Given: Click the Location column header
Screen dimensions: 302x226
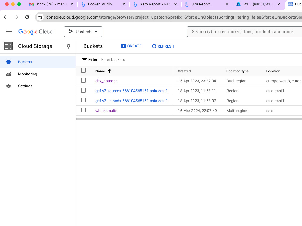Looking at the screenshot, I should [273, 71].
